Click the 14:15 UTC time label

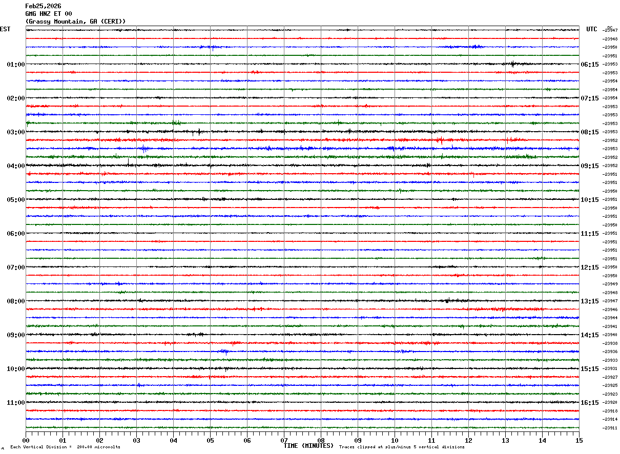590,335
